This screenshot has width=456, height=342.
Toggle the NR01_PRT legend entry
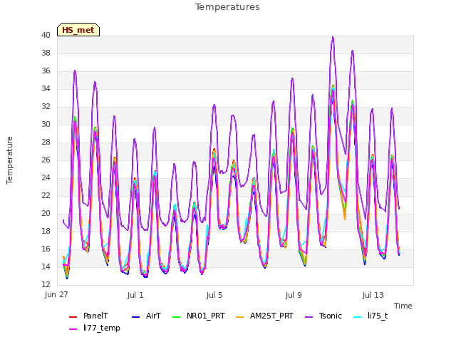[x=199, y=316]
